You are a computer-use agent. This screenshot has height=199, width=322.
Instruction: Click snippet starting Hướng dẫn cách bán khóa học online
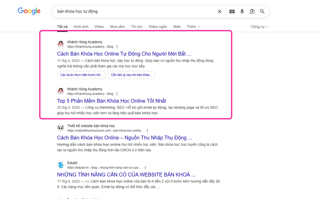tap(137, 147)
